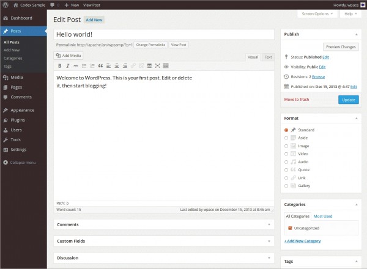367x269 pixels.
Task: Click Move to Trash link
Action: (x=296, y=100)
